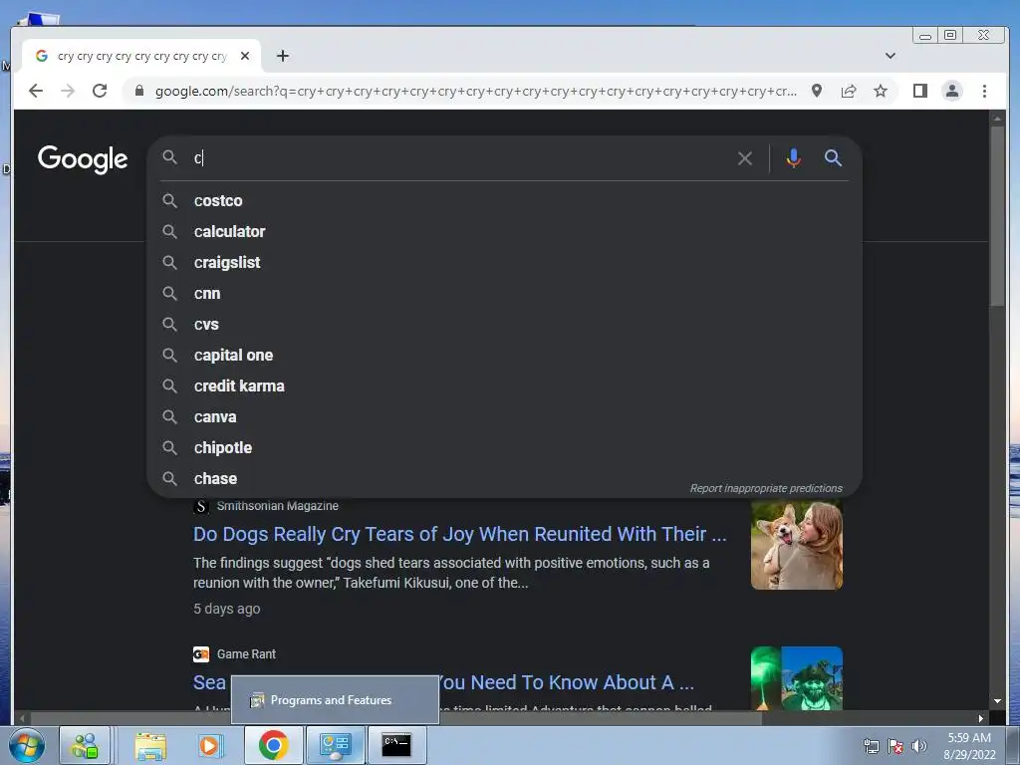Open a new tab with plus button
1020x765 pixels.
pyautogui.click(x=282, y=56)
